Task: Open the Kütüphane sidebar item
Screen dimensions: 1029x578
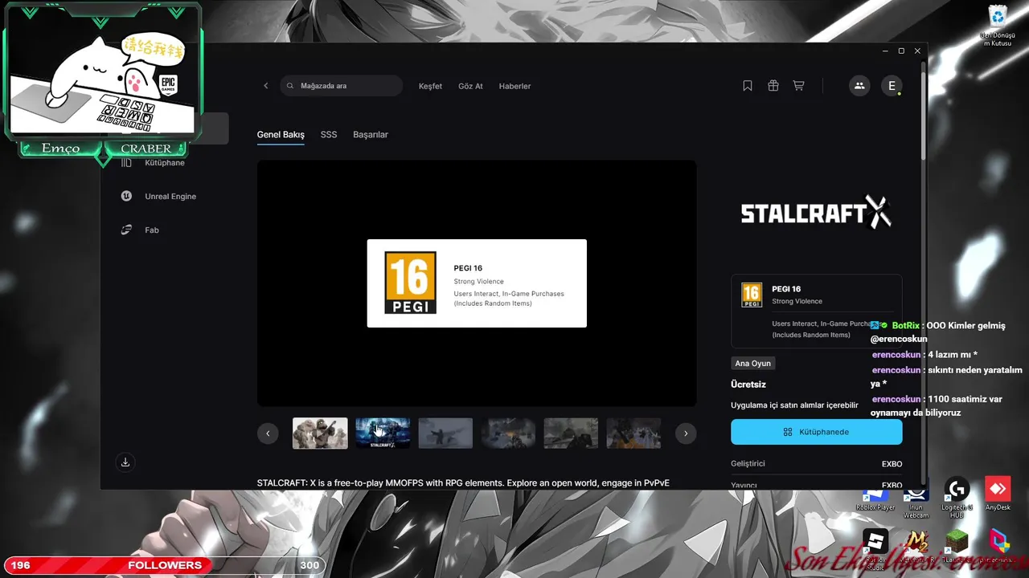Action: coord(165,163)
